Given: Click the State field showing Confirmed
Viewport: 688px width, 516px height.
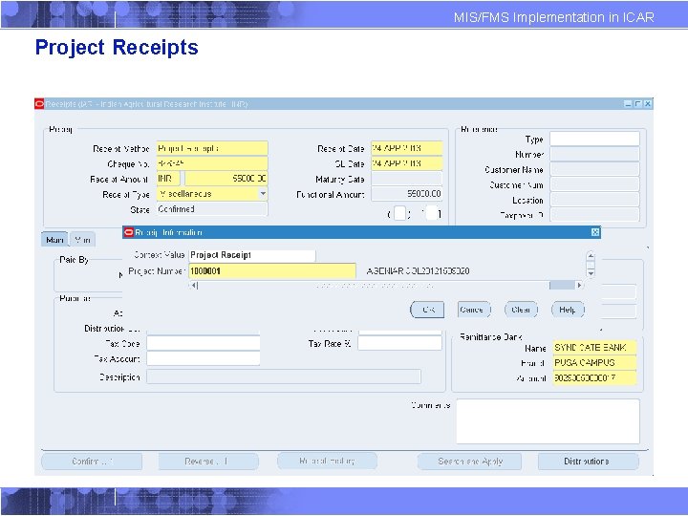Looking at the screenshot, I should (x=212, y=209).
